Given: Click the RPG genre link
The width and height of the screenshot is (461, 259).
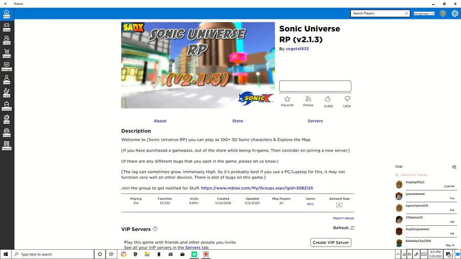Looking at the screenshot, I should [x=310, y=204].
